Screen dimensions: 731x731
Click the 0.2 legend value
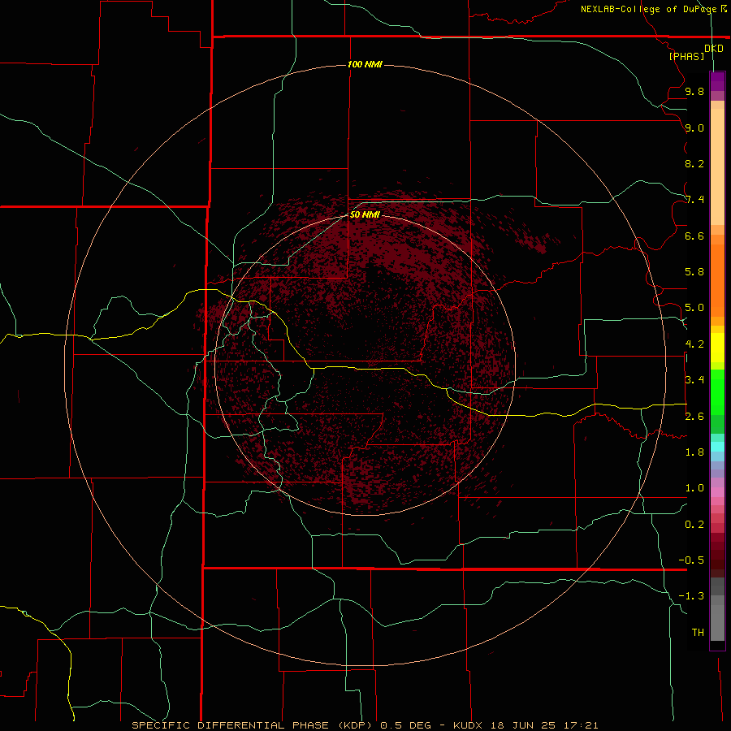[x=694, y=525]
